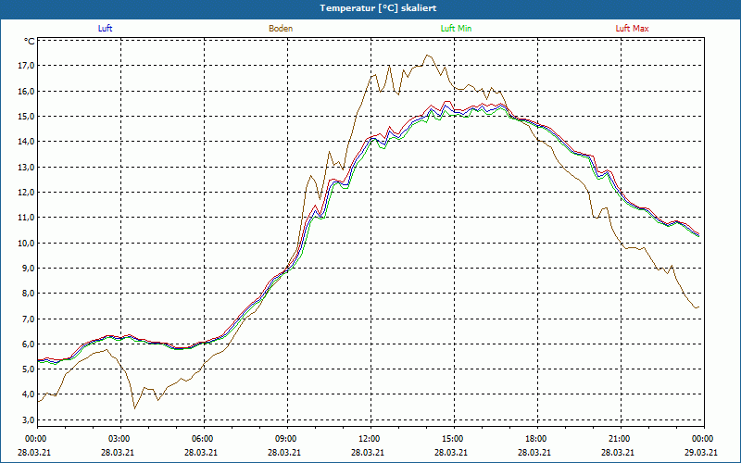Click the '4,0' y-axis value

[x=29, y=394]
